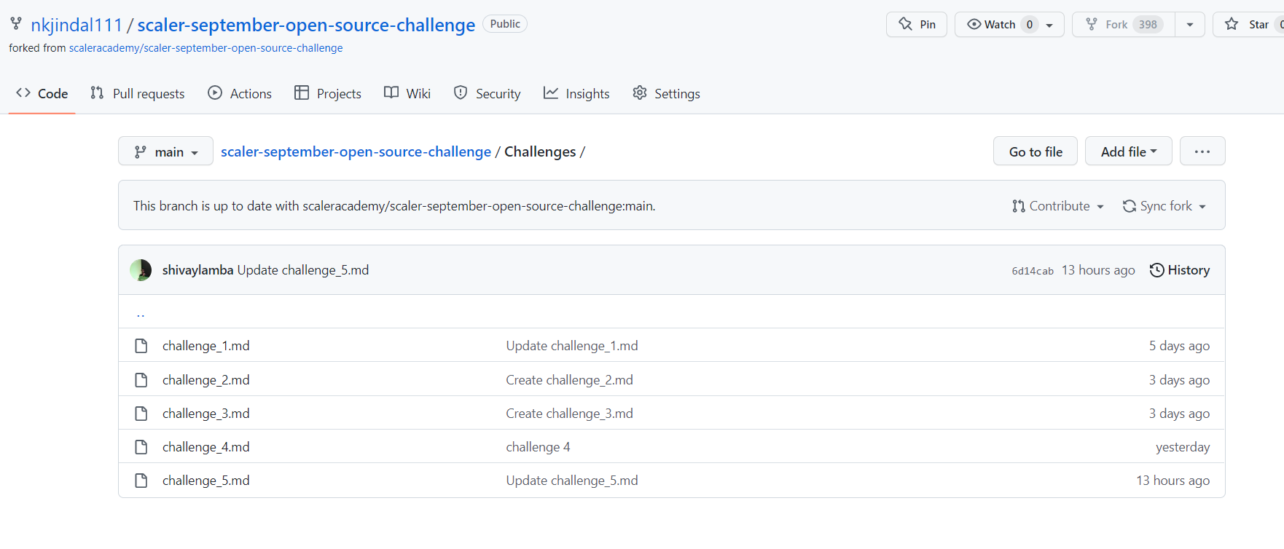Viewport: 1284px width, 549px height.
Task: Open the file challenge_2.md
Action: (x=205, y=380)
